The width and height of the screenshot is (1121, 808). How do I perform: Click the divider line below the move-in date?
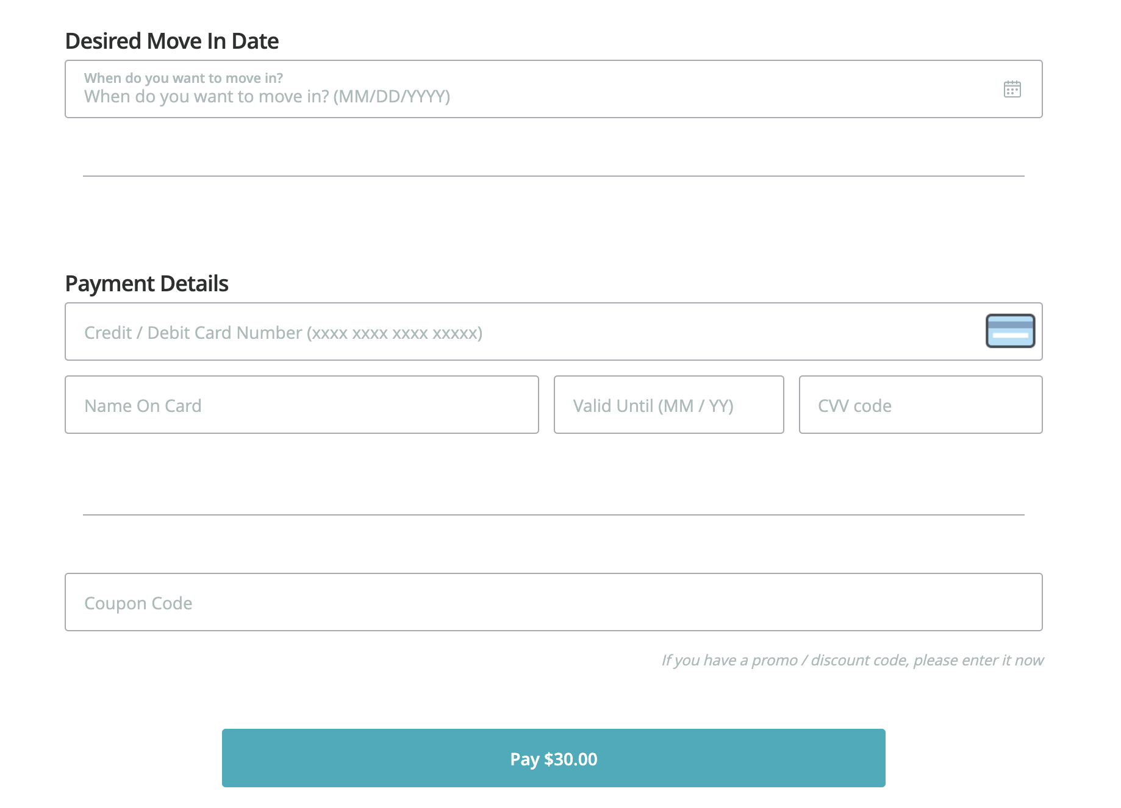coord(553,176)
